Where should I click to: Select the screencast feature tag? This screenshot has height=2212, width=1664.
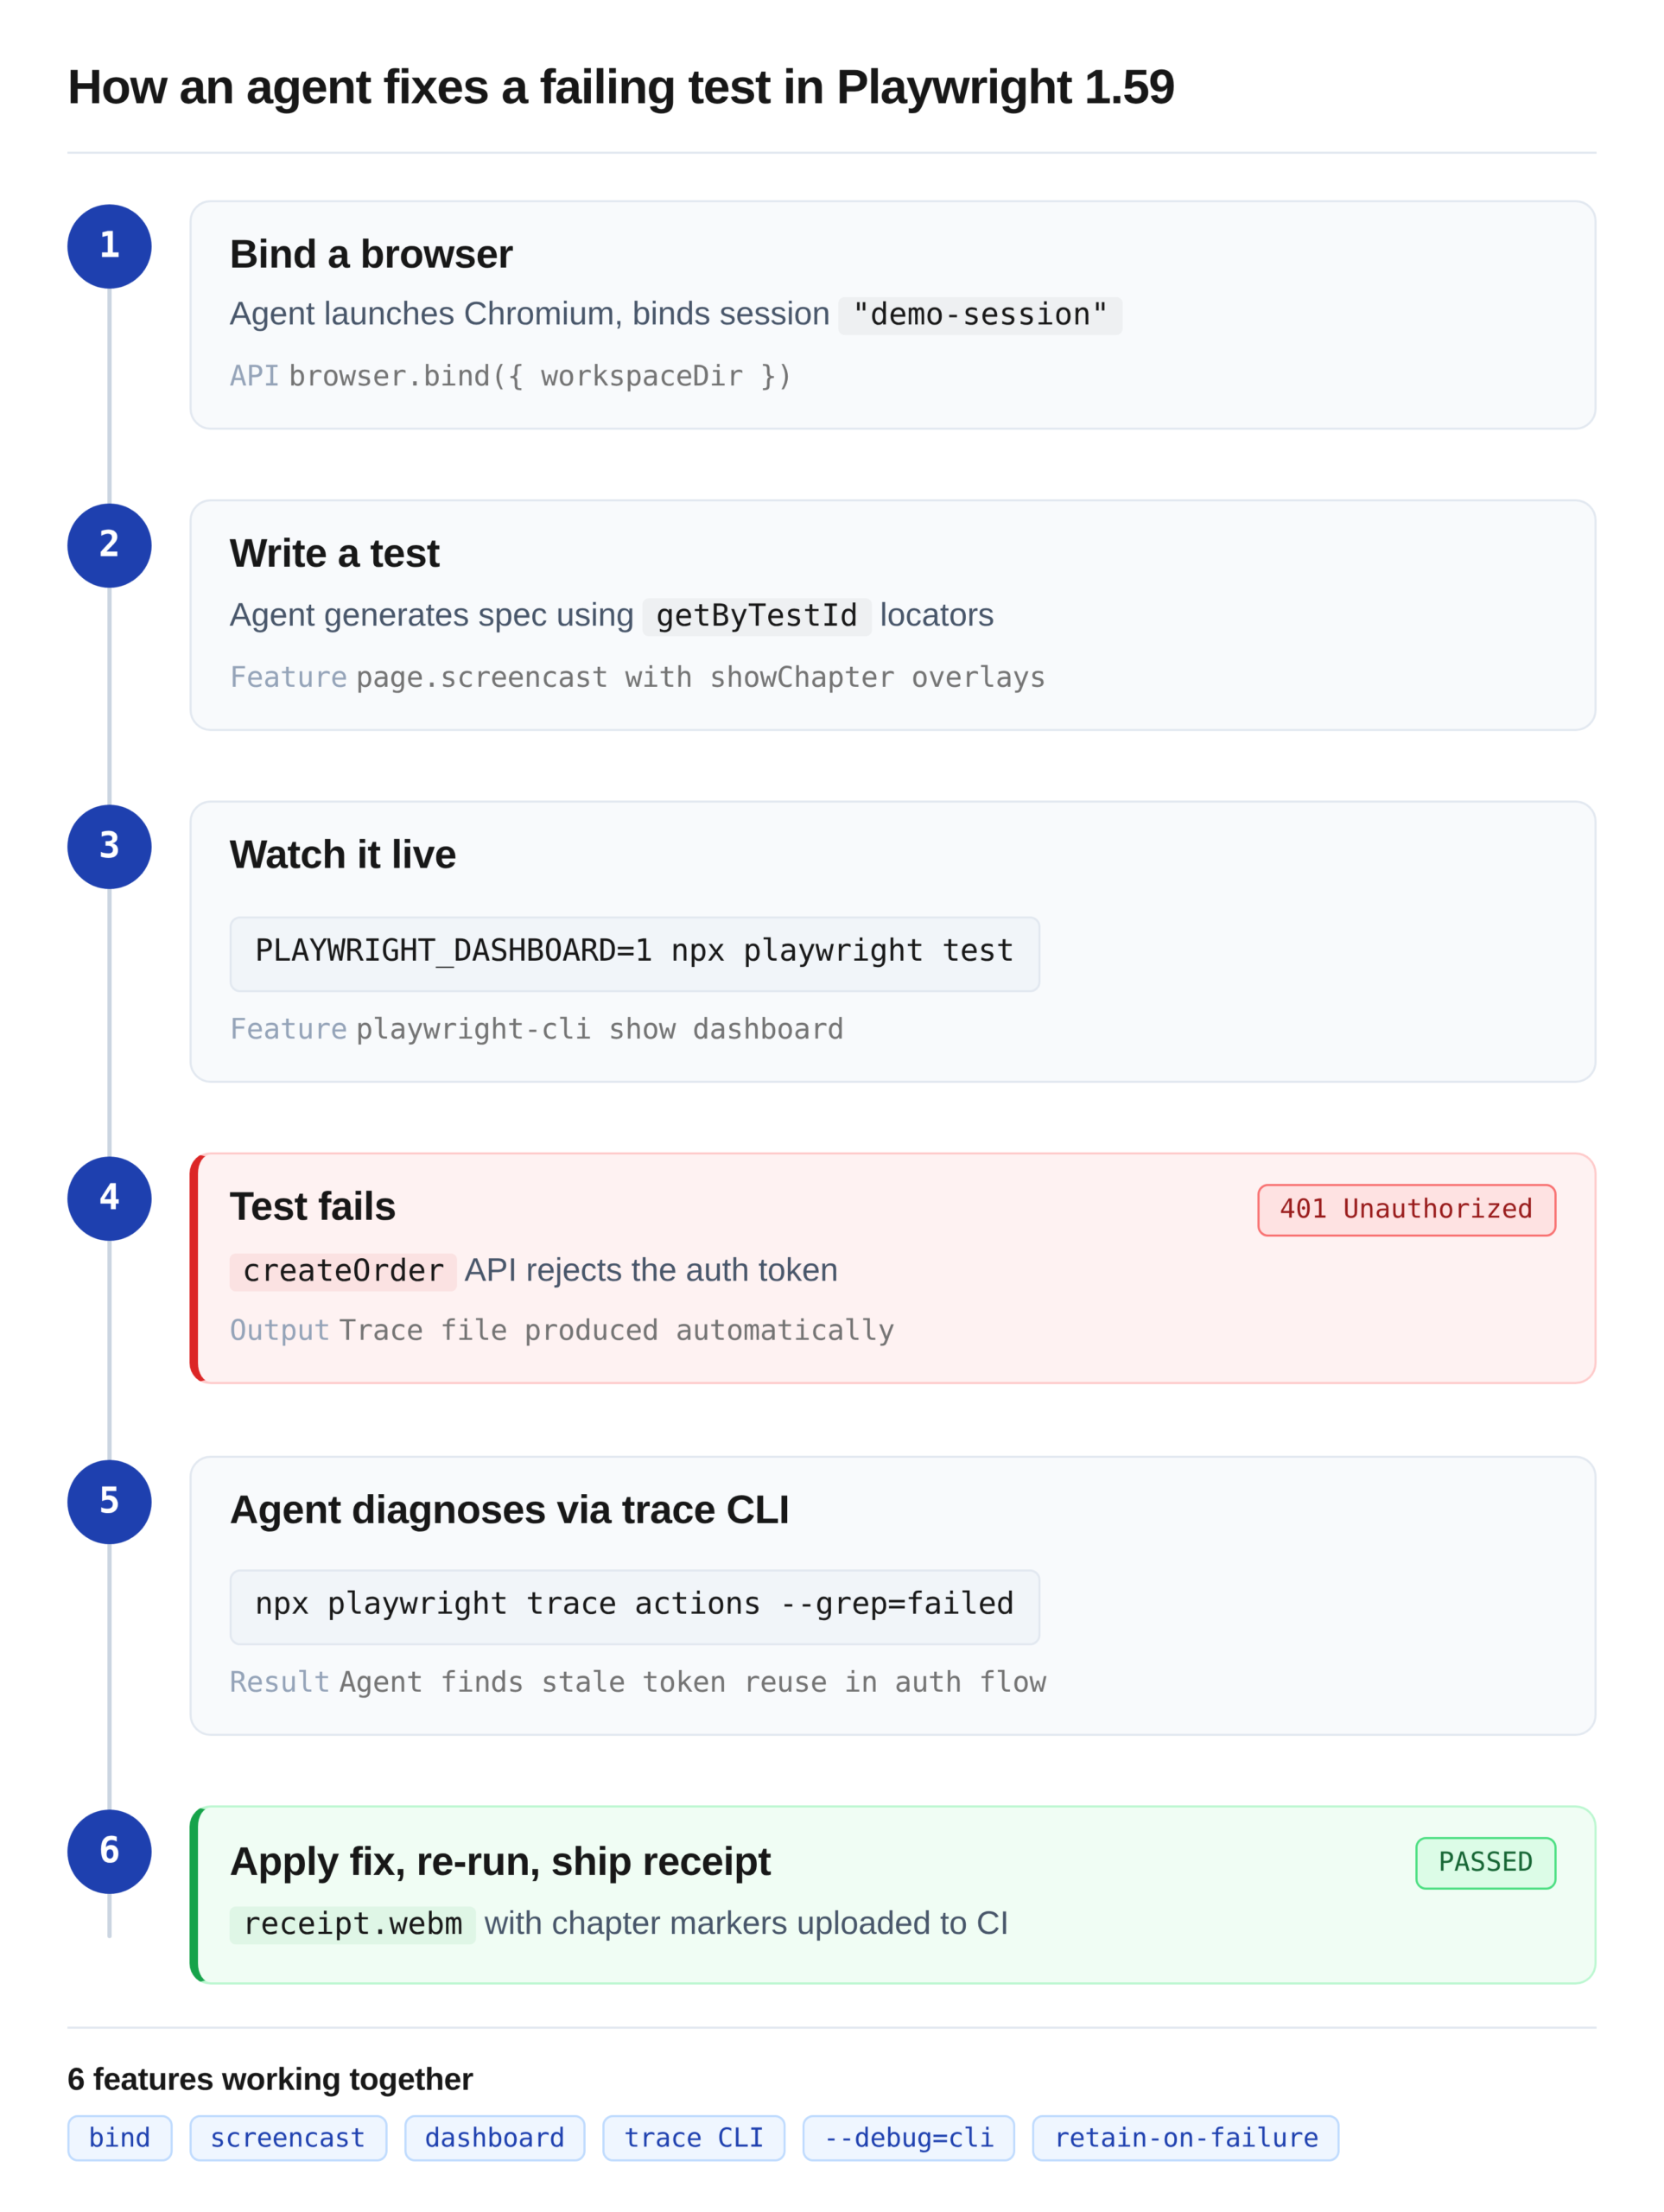pos(287,2138)
